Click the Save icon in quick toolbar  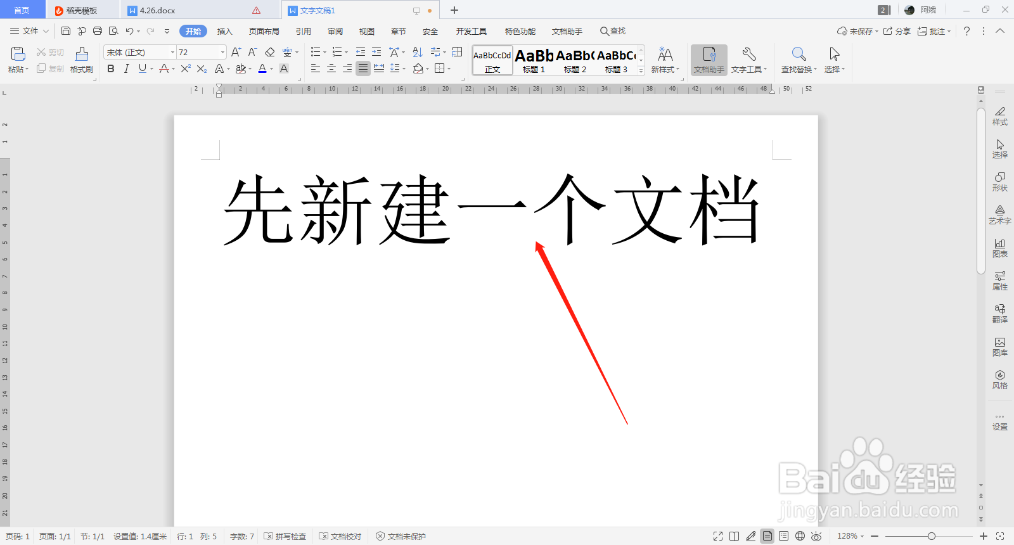coord(66,31)
